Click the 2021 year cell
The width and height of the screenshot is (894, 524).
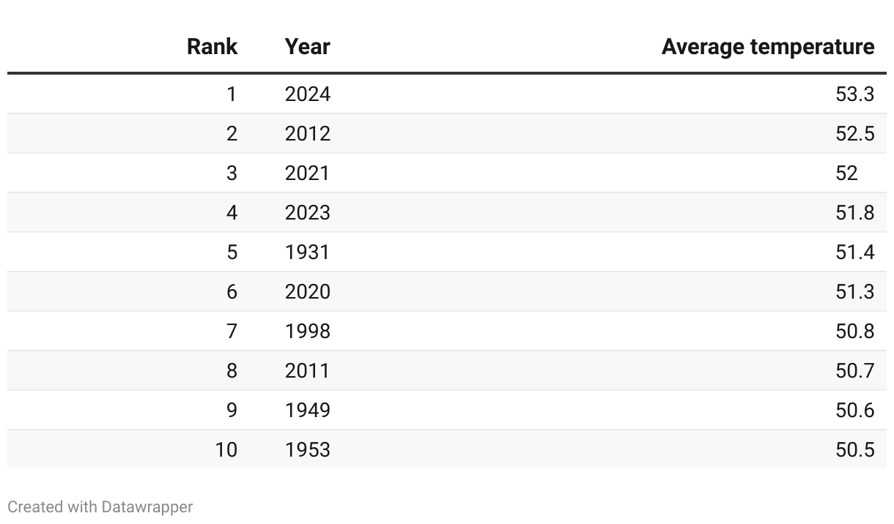coord(308,173)
